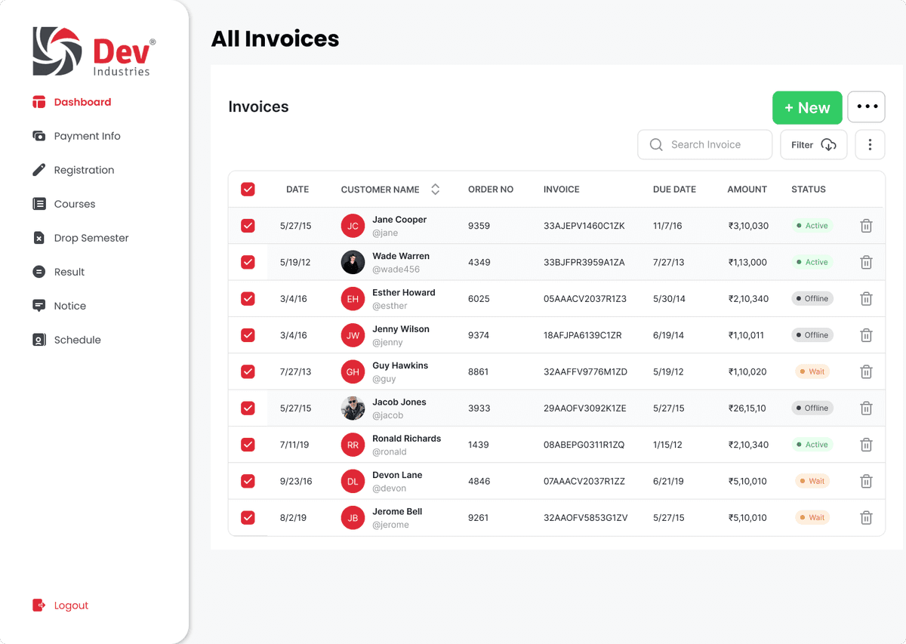Click the Filter button
This screenshot has width=906, height=644.
tap(813, 145)
